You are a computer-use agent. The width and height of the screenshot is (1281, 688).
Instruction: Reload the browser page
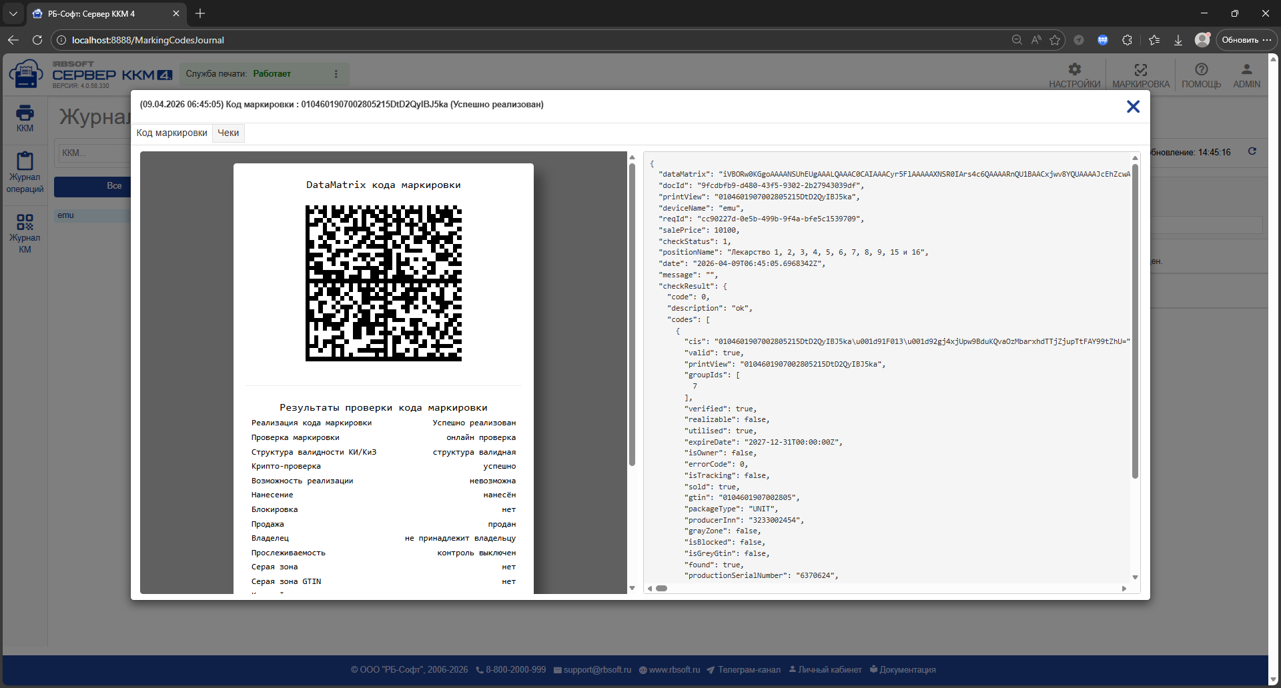(37, 40)
